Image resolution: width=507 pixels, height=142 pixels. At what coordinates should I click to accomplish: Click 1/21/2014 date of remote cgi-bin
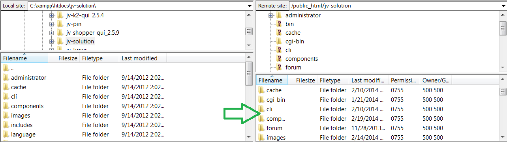pos(368,100)
